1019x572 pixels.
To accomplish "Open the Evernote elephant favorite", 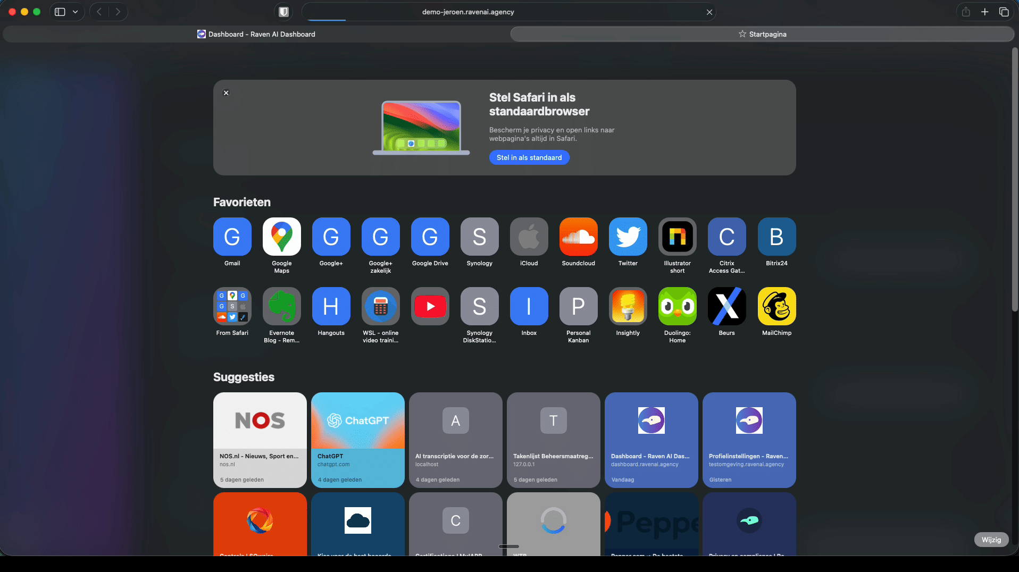I will pyautogui.click(x=281, y=306).
